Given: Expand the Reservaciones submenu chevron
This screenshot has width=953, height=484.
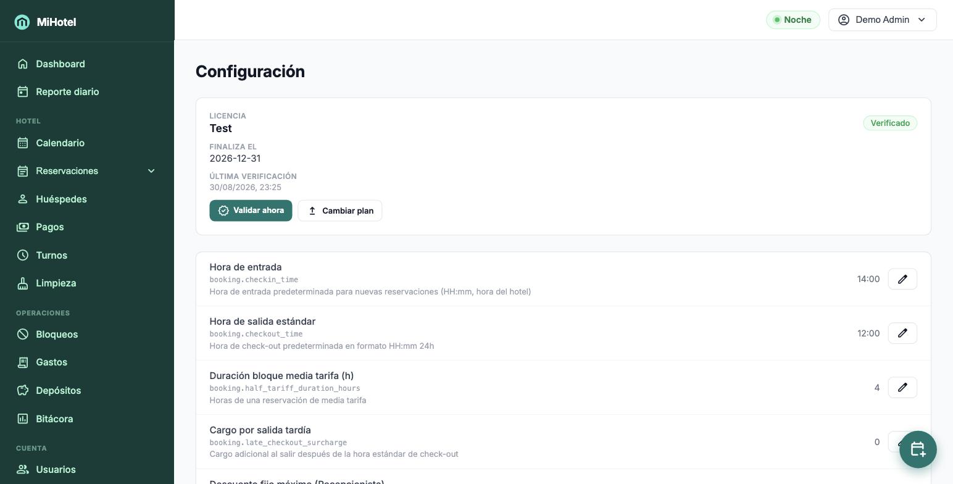Looking at the screenshot, I should [x=151, y=171].
